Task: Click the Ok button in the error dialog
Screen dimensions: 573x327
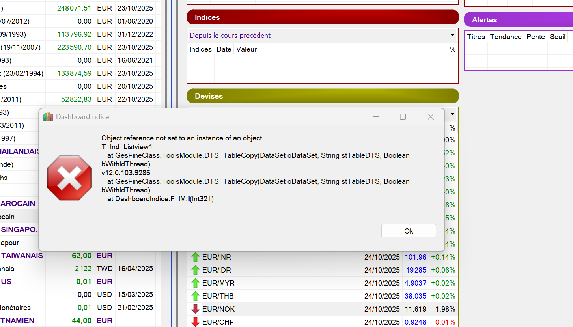Action: [x=409, y=231]
